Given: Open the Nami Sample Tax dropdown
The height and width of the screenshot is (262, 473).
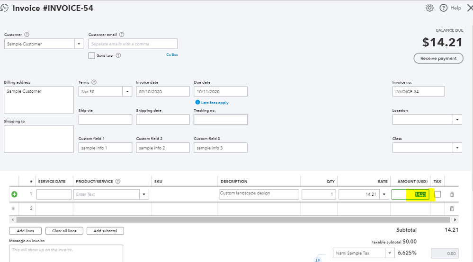Looking at the screenshot, I should pos(390,253).
